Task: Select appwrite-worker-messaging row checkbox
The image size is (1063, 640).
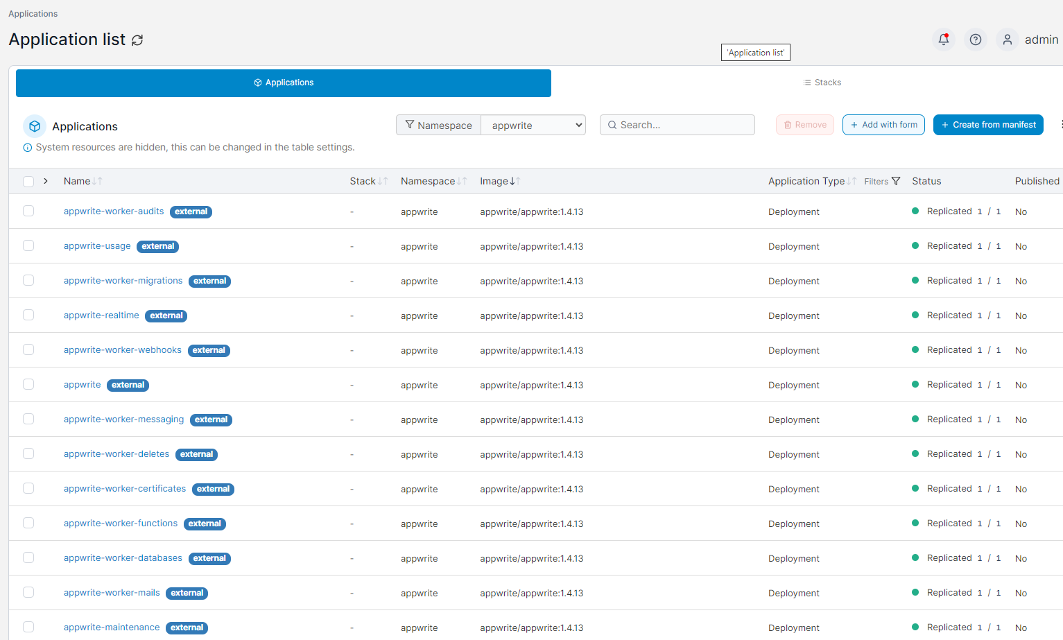Action: pos(28,419)
